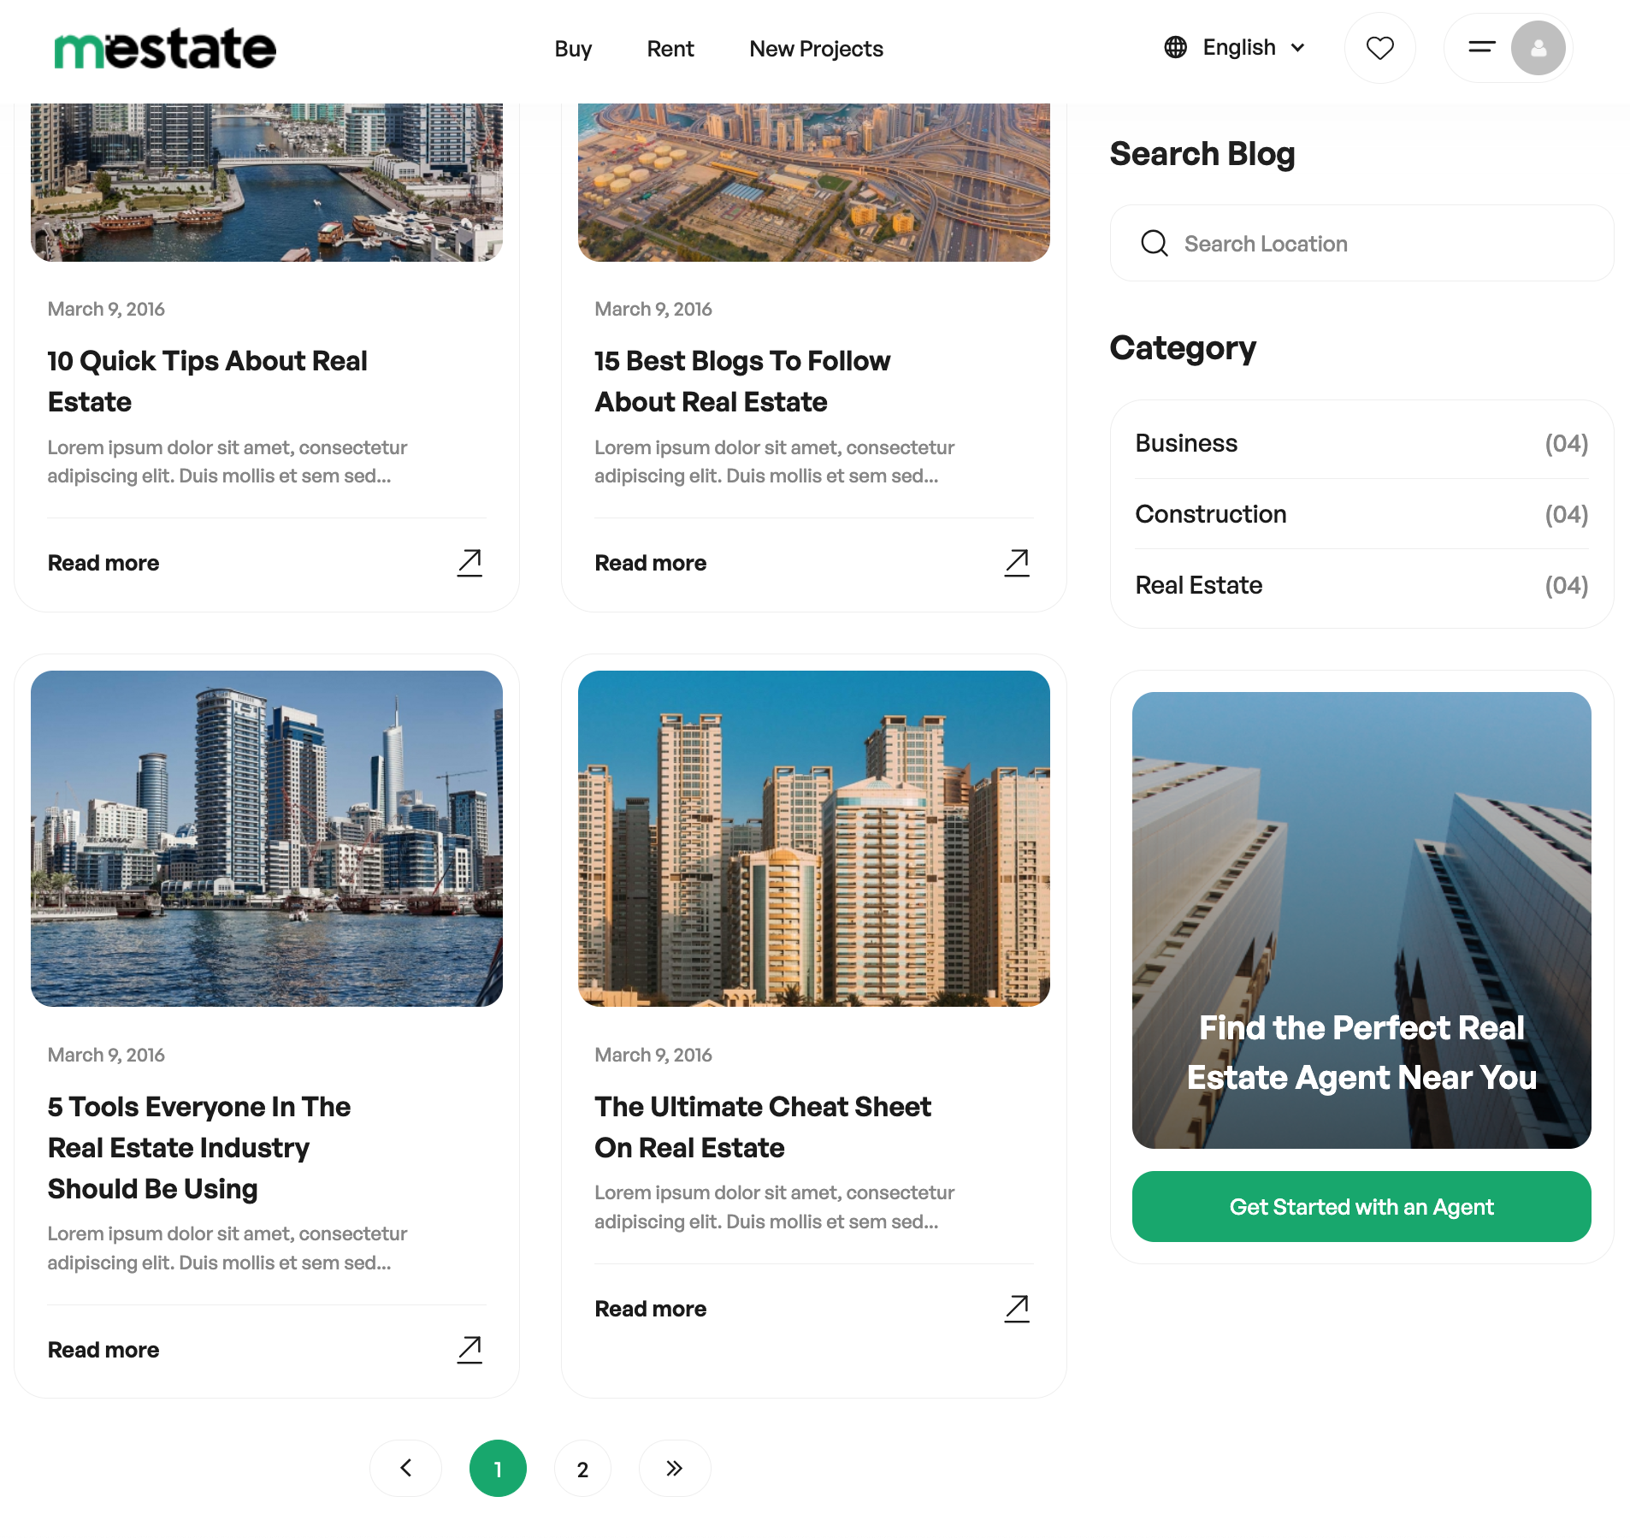1630x1538 pixels.
Task: Click the user avatar icon
Action: point(1538,48)
